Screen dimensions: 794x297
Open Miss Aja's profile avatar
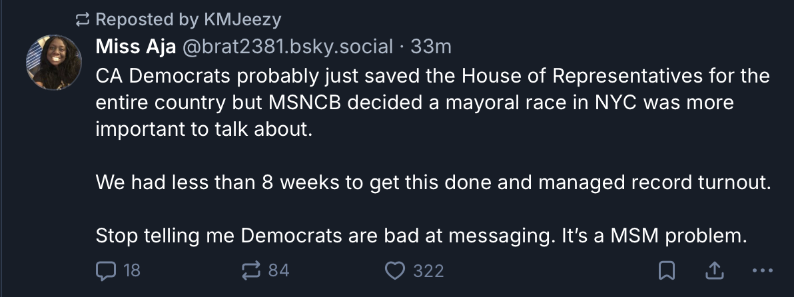coord(53,63)
